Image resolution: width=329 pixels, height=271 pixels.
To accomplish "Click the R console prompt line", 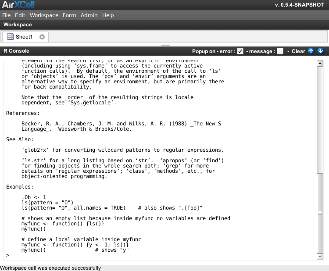I will pos(8,255).
